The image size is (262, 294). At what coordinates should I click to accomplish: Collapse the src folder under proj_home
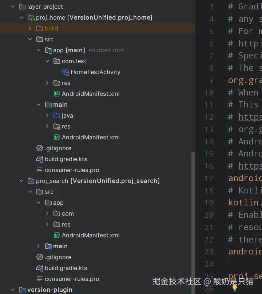(30, 39)
